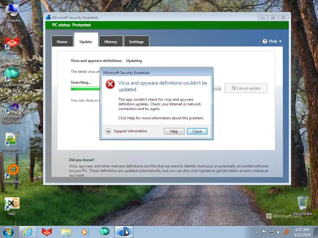Switch to the Home tab

point(62,41)
